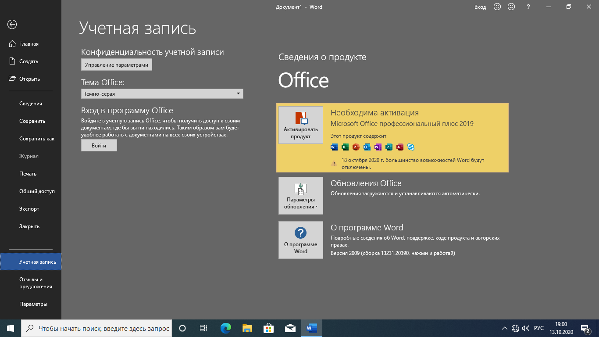Click the smiley face feedback icon
599x337 pixels.
(x=497, y=7)
